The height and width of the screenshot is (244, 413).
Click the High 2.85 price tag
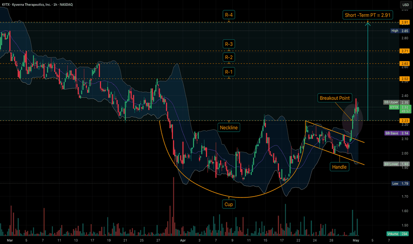(400, 31)
